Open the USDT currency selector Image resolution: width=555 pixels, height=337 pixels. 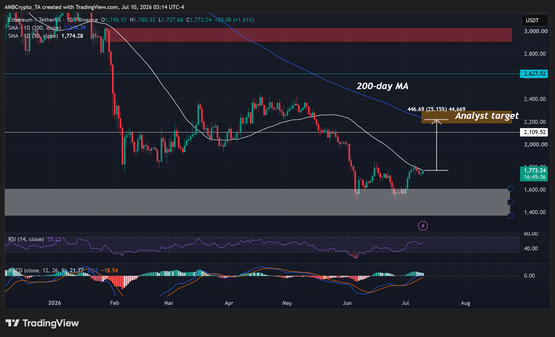pyautogui.click(x=535, y=20)
